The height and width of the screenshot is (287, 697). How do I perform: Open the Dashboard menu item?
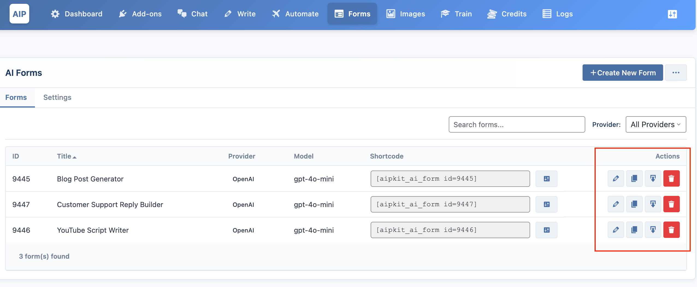coord(77,14)
